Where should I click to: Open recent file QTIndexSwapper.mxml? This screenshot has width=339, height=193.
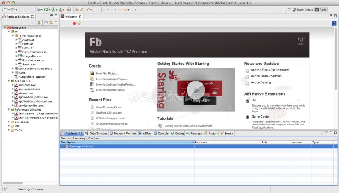110,118
